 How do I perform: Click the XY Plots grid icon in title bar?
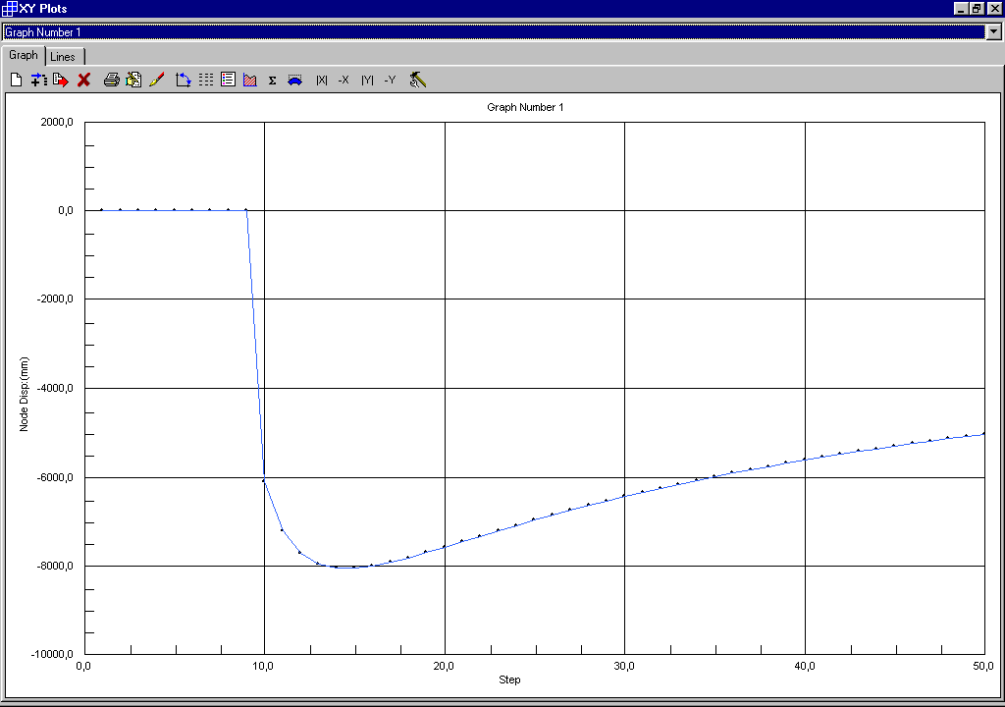pyautogui.click(x=9, y=8)
